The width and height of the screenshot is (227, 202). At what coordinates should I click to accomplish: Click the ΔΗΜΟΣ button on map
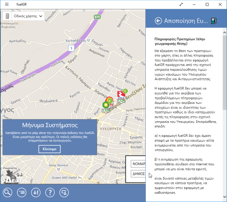pyautogui.click(x=138, y=174)
